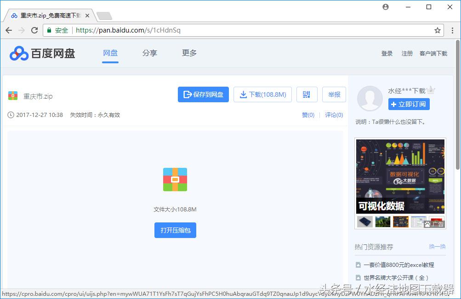Click the 保存到网盘 button
Viewport: 461px width, 299px height.
(x=203, y=94)
